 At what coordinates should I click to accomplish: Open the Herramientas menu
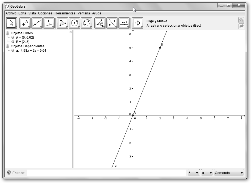pos(65,13)
